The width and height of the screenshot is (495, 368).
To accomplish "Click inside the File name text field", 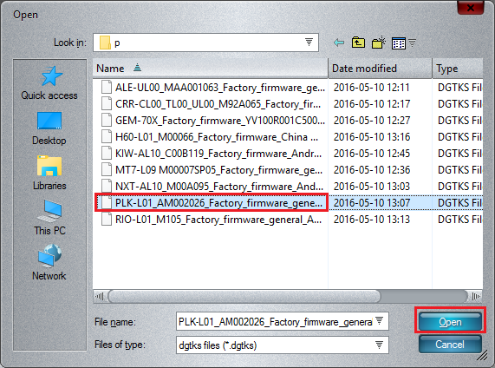I will click(275, 321).
